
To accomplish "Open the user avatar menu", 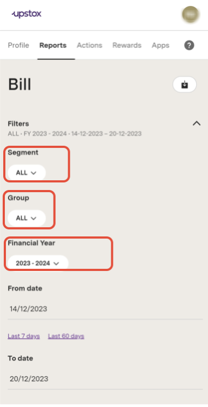I will click(x=191, y=15).
